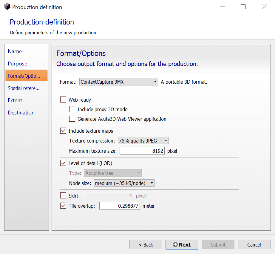Viewport: 275px width, 254px height.
Task: Cancel the production definition dialog
Action: pos(254,244)
